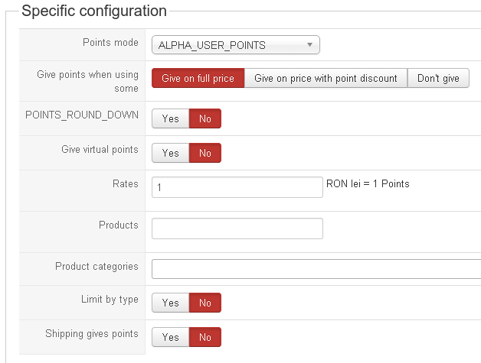Set Limit by type to No
The width and height of the screenshot is (481, 363).
click(x=205, y=303)
